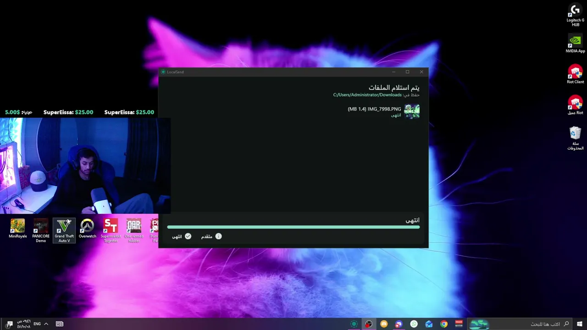The image size is (587, 330).
Task: Open the عميل Riot desktop shortcut
Action: click(x=575, y=105)
